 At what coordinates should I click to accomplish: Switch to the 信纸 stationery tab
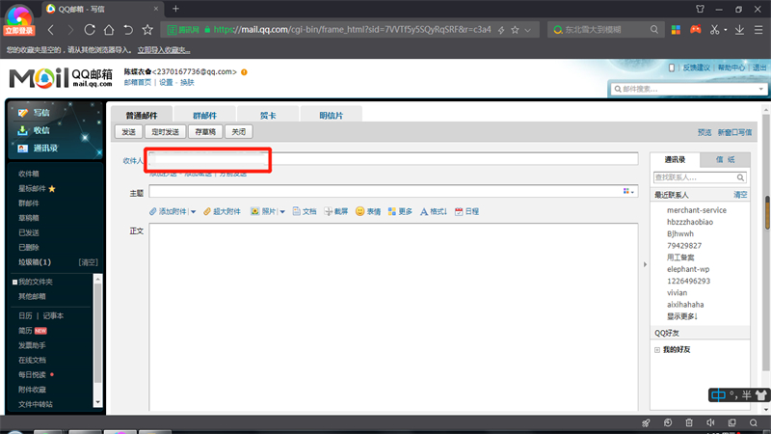pos(725,159)
